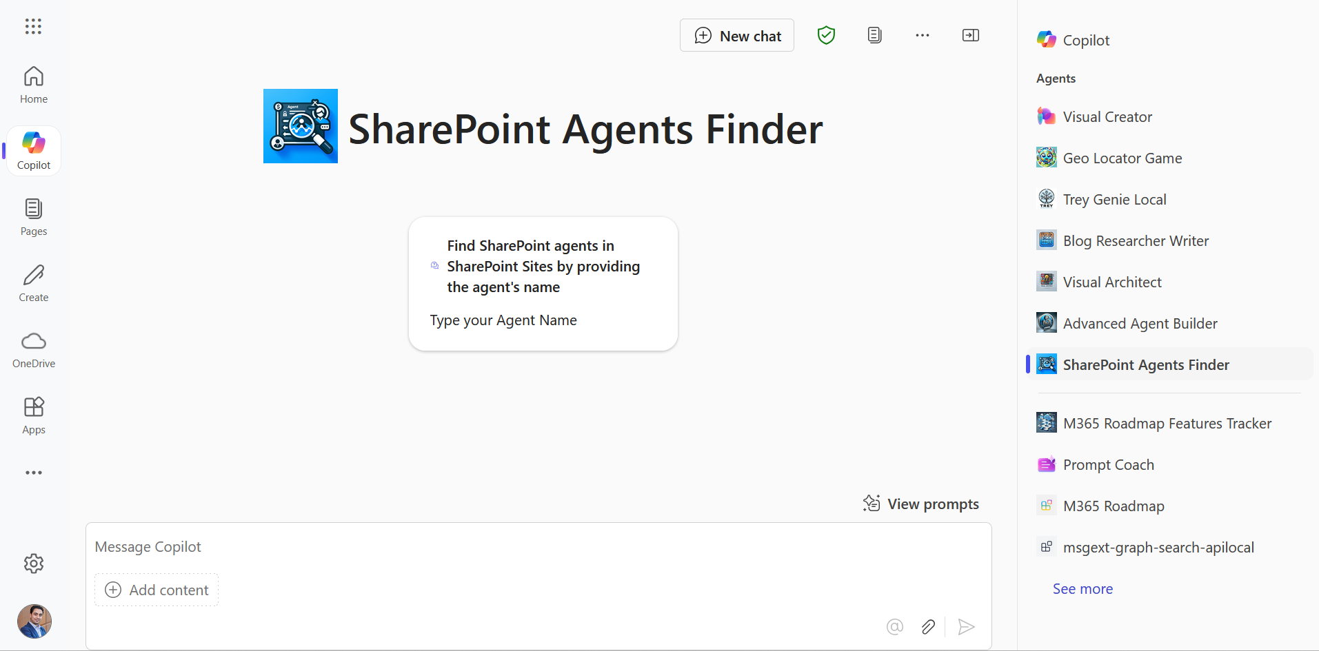Open Pages from the left rail

34,217
